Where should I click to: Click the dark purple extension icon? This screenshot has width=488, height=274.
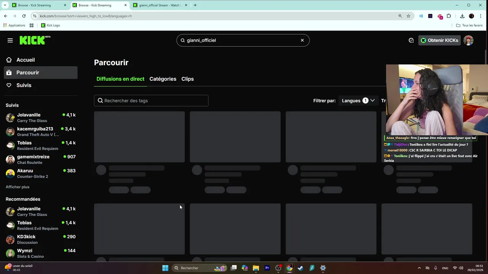430,16
